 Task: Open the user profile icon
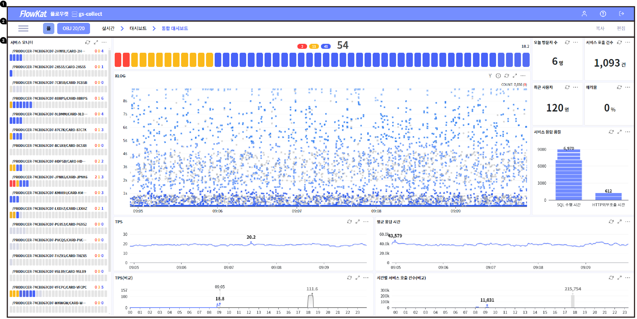pos(584,14)
